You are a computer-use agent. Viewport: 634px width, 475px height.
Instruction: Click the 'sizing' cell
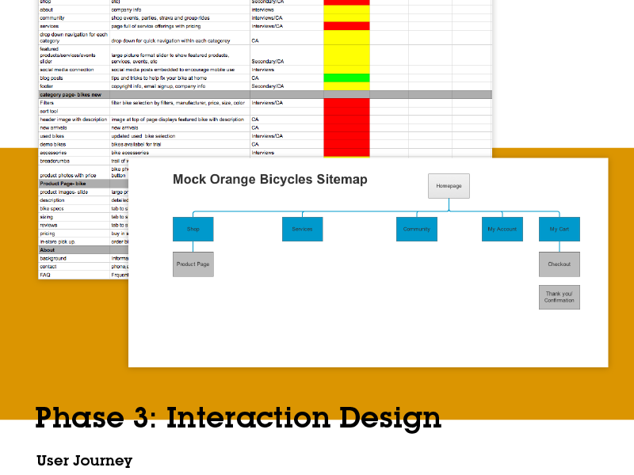(74, 217)
